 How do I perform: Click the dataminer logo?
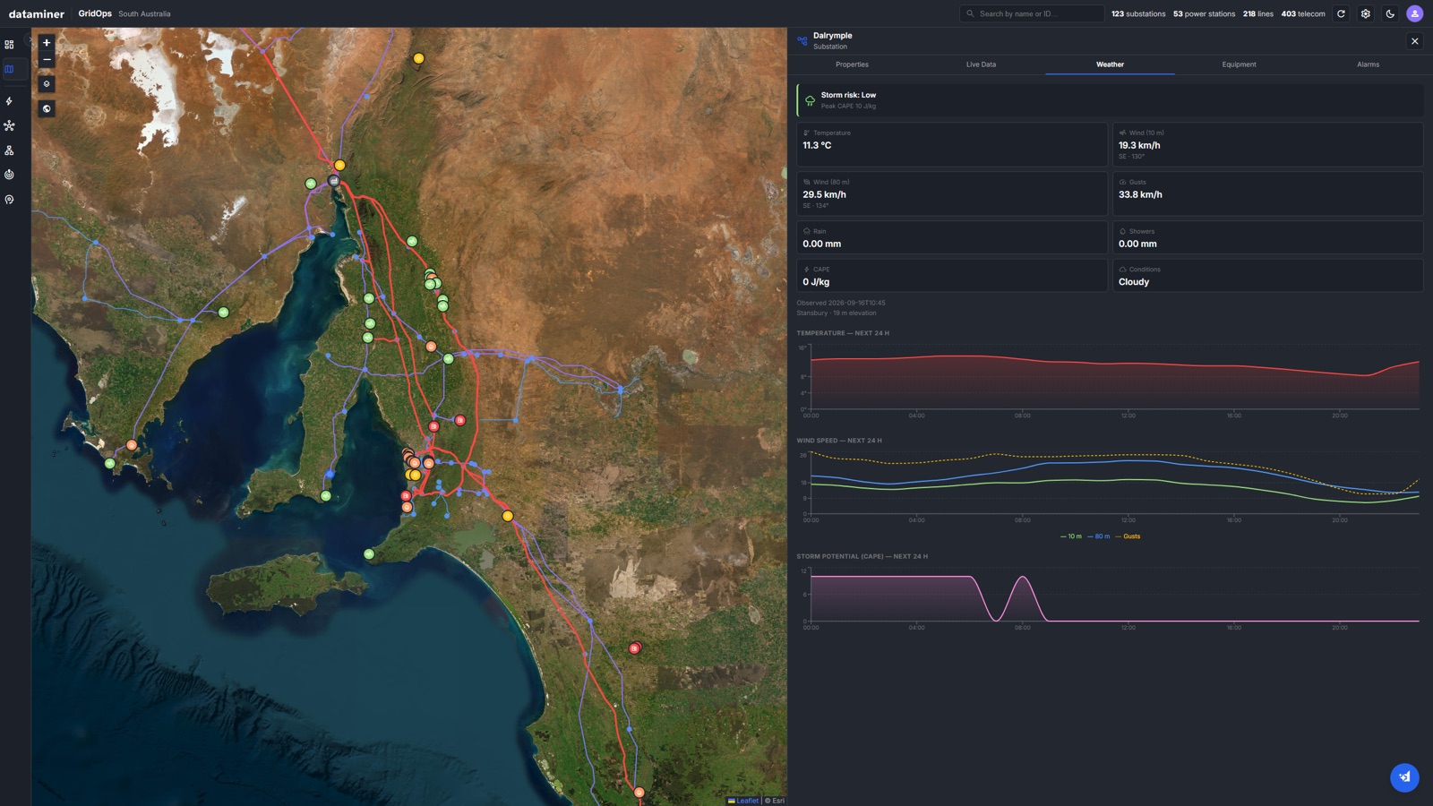tap(37, 13)
